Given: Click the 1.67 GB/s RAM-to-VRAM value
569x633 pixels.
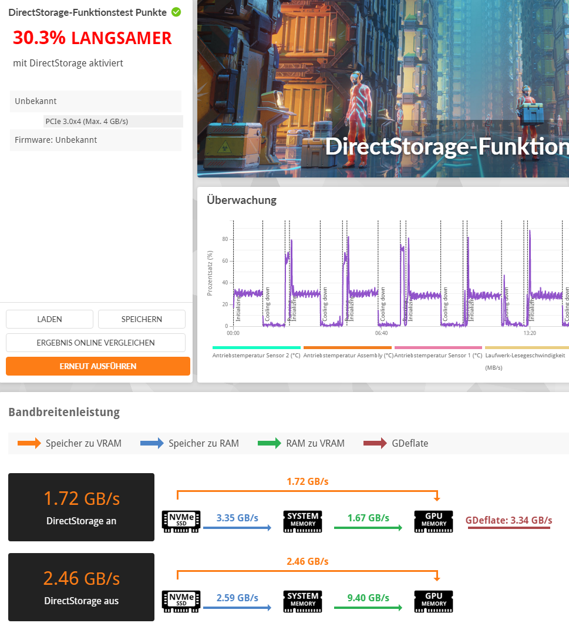Looking at the screenshot, I should pyautogui.click(x=368, y=518).
